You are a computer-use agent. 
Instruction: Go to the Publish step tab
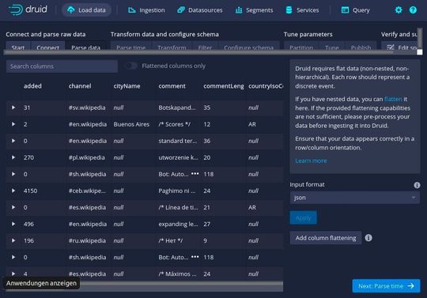361,47
